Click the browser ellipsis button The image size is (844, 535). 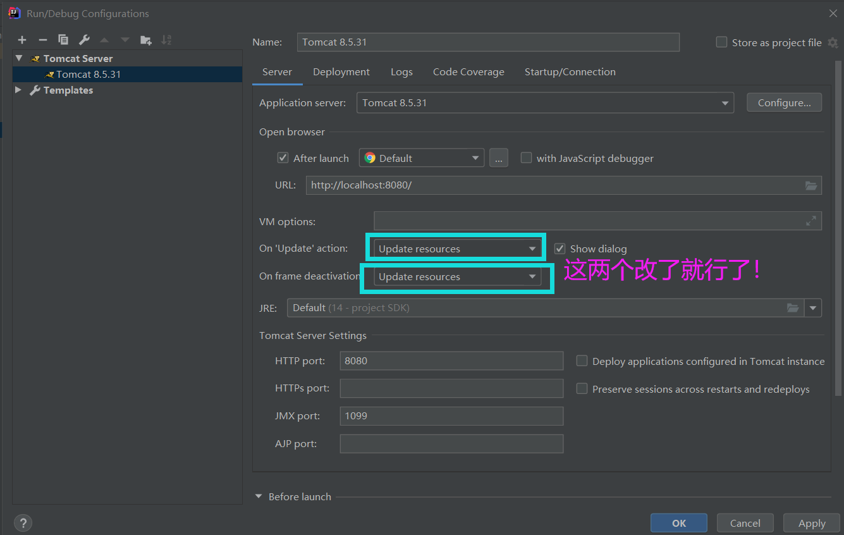point(499,158)
